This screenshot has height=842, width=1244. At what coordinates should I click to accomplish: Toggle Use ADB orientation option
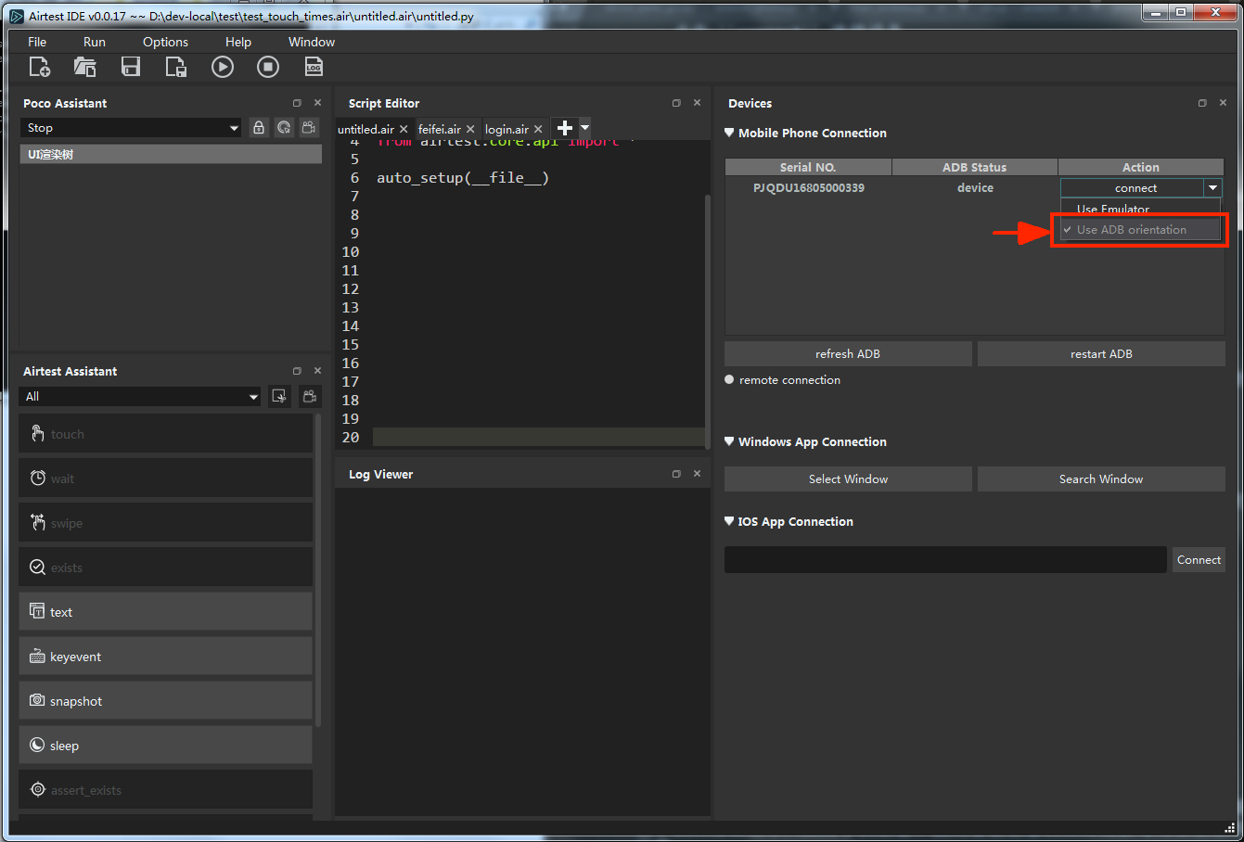[x=1141, y=230]
